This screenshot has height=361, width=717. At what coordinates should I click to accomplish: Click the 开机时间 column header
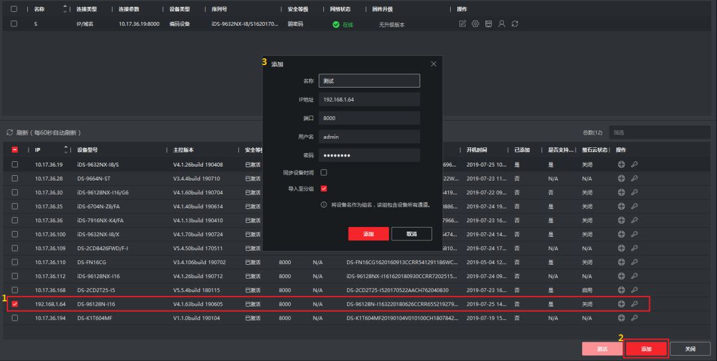point(477,150)
